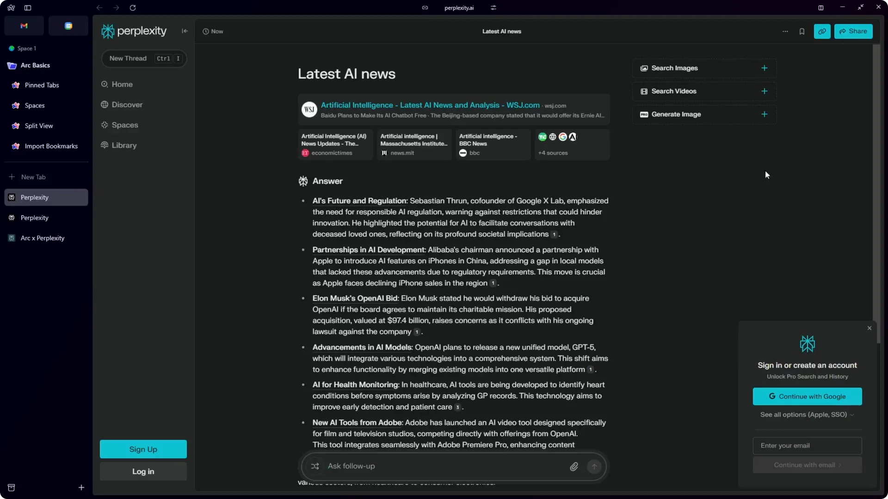This screenshot has width=888, height=499.
Task: Open site controls sliders in the address bar
Action: [x=493, y=8]
